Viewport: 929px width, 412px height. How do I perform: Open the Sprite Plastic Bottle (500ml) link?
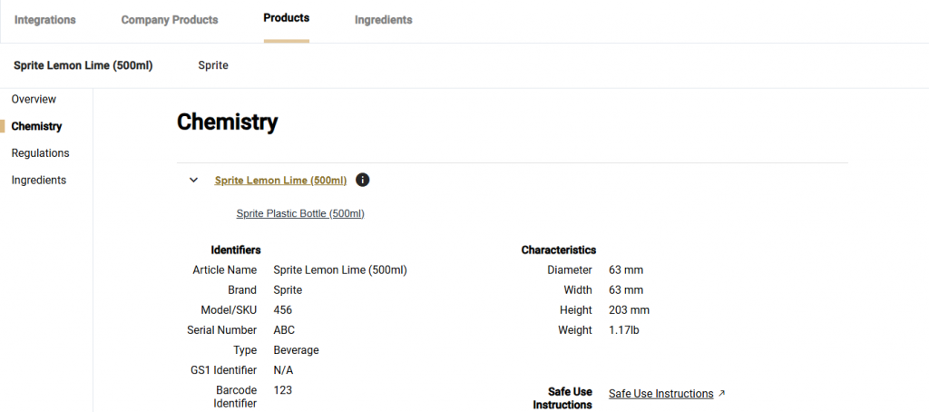299,213
